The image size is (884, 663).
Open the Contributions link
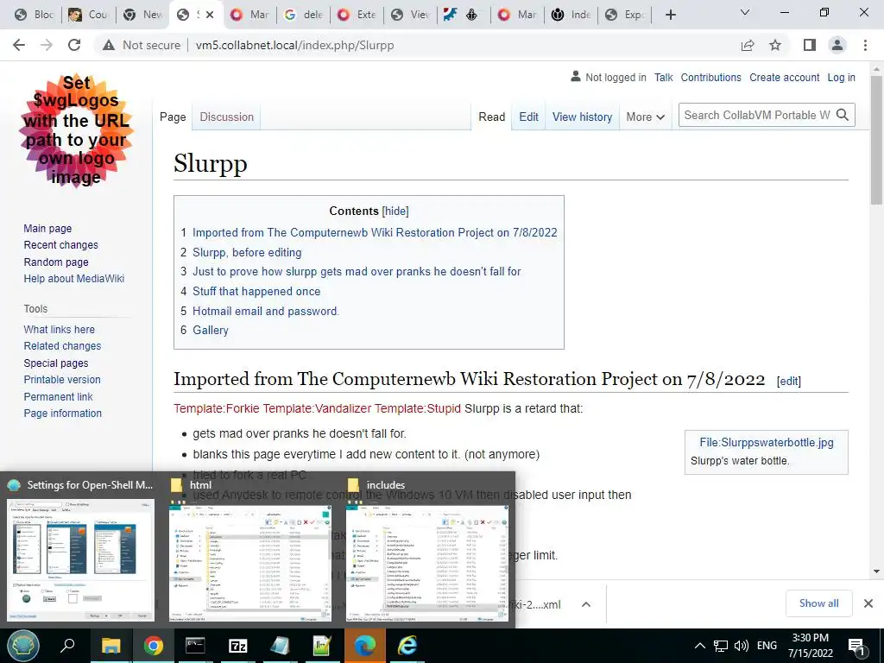pyautogui.click(x=711, y=77)
